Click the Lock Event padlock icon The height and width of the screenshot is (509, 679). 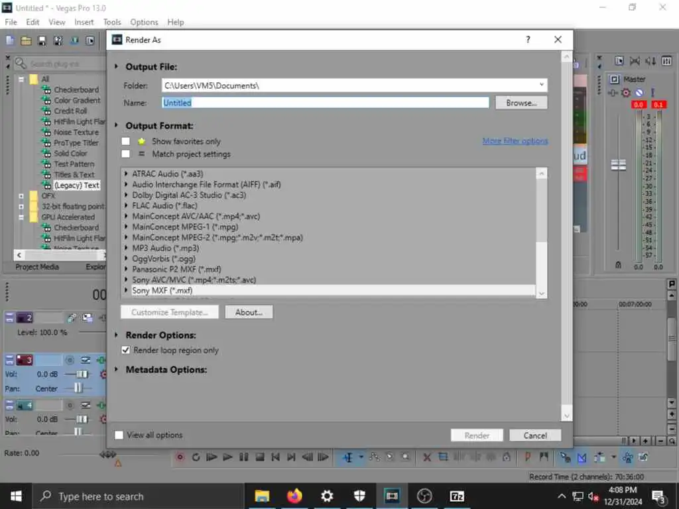pyautogui.click(x=506, y=457)
